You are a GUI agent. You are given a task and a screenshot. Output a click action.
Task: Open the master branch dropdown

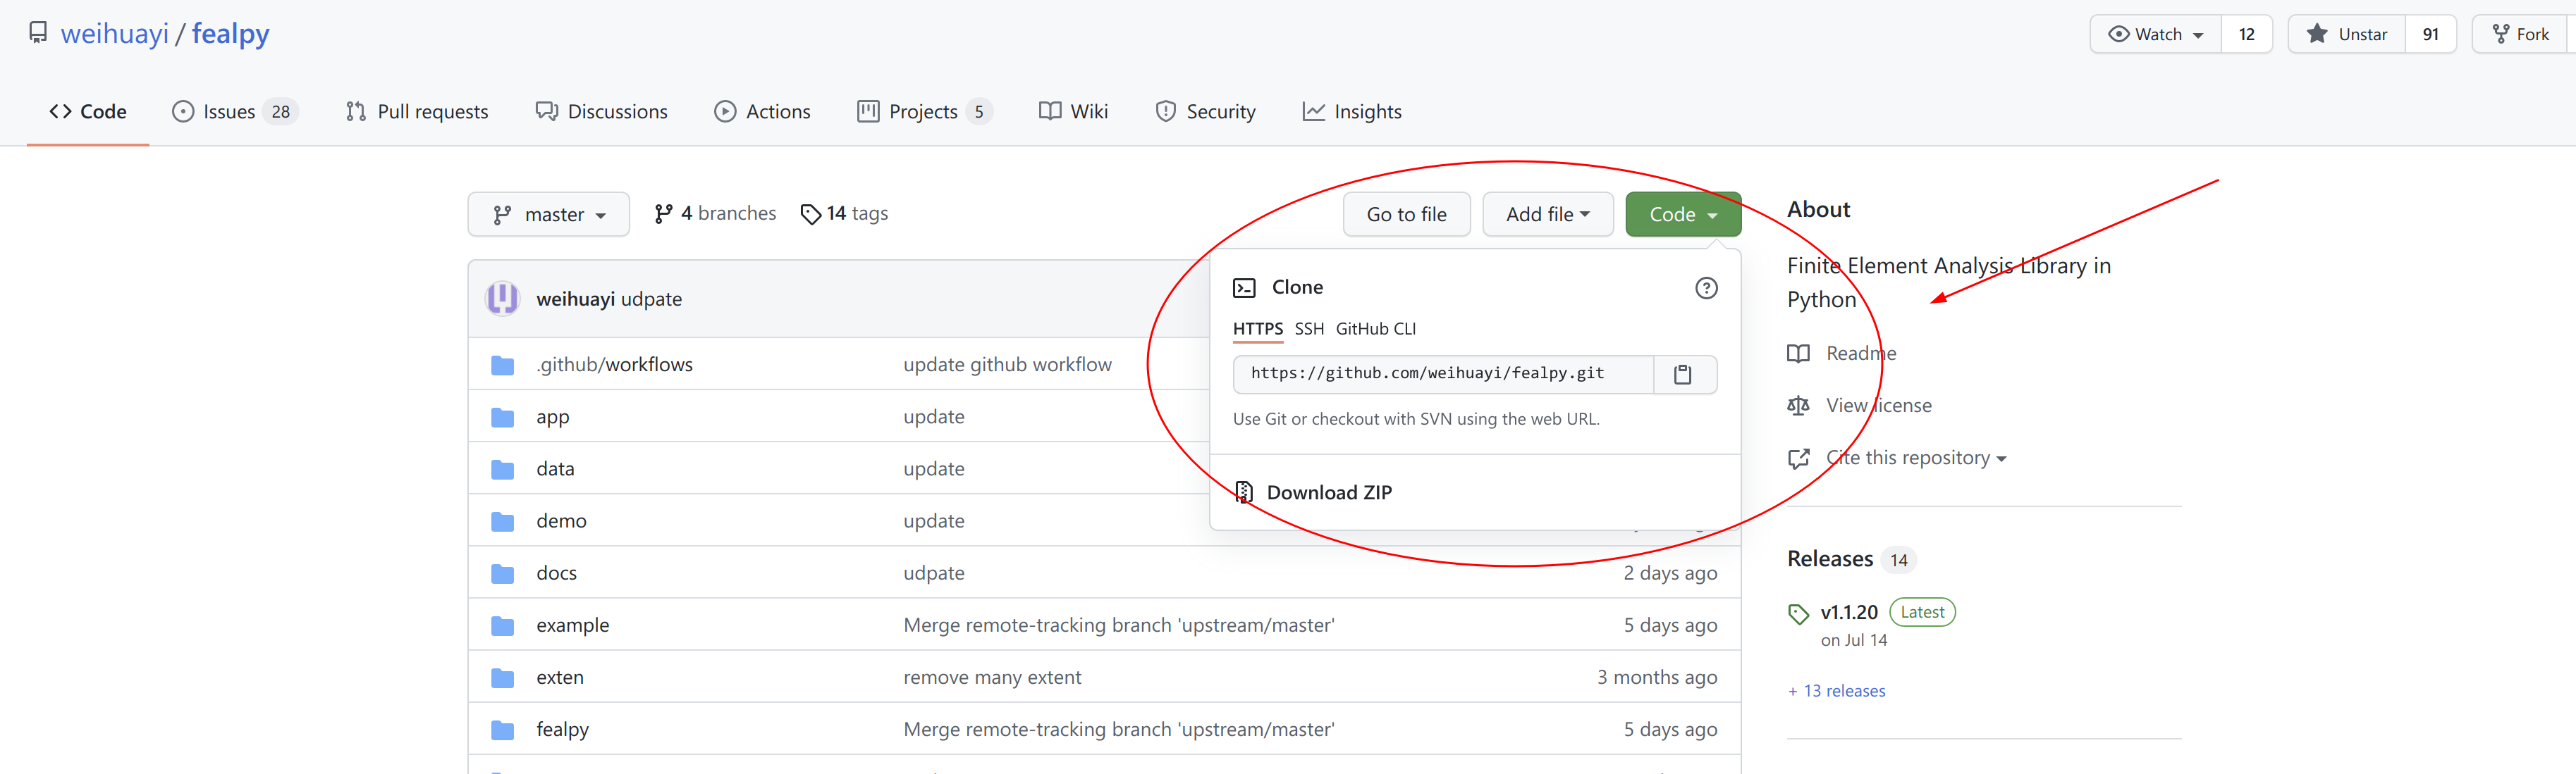[548, 213]
